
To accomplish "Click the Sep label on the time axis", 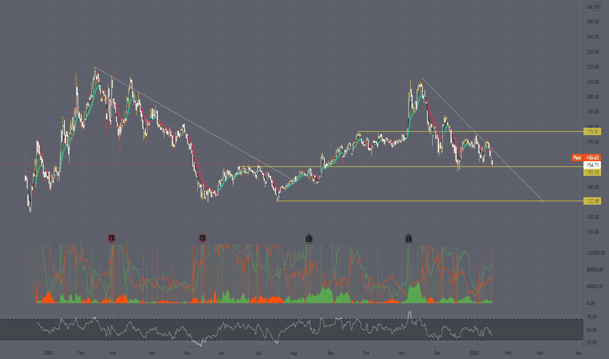I will 331,352.
